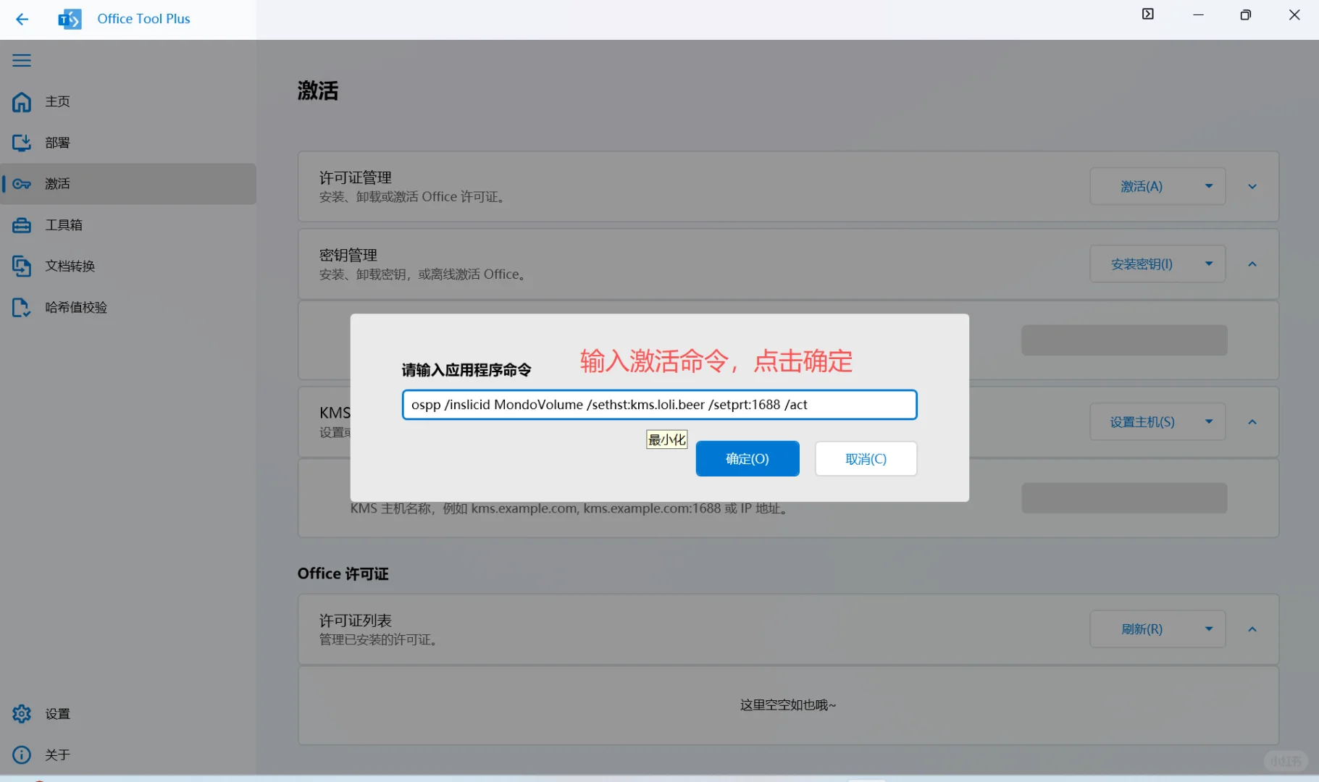Confirm with the 确定(O) button

747,458
